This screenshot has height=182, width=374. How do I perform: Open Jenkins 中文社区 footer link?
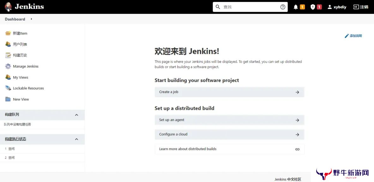[x=288, y=179]
